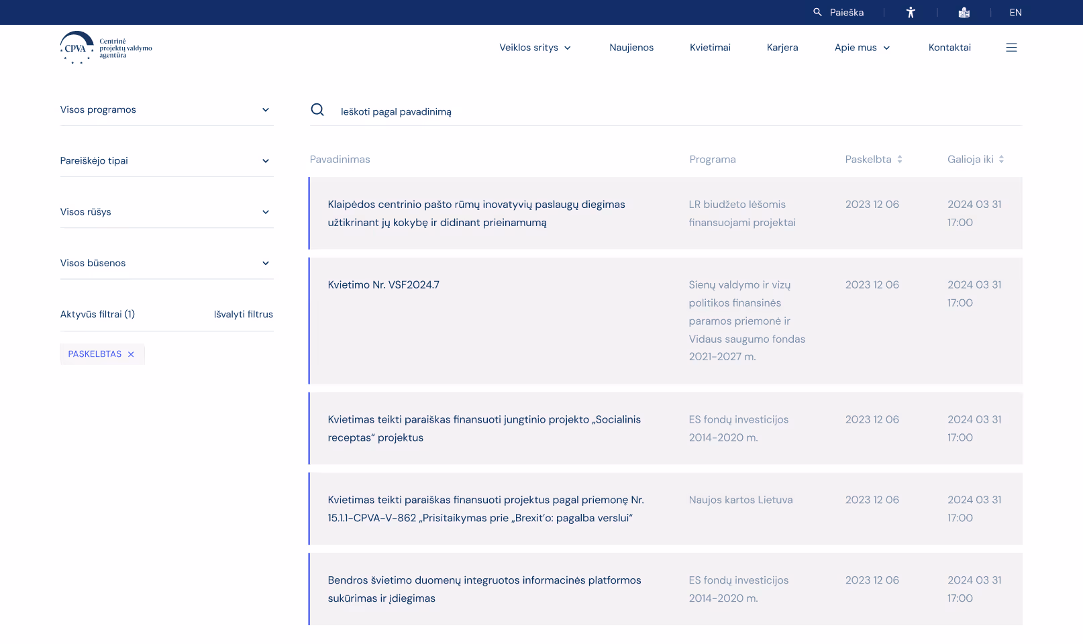Open Visos programos dropdown
This screenshot has height=644, width=1083.
pos(166,110)
